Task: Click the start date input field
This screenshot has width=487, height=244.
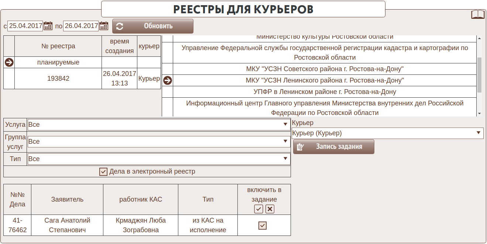Action: [25, 26]
